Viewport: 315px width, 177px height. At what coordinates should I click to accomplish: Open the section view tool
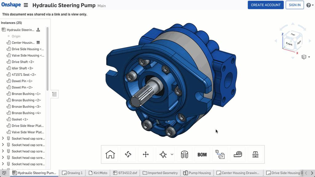click(x=185, y=154)
